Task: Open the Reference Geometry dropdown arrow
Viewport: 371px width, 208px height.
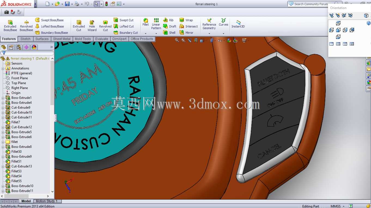Action: 209,33
